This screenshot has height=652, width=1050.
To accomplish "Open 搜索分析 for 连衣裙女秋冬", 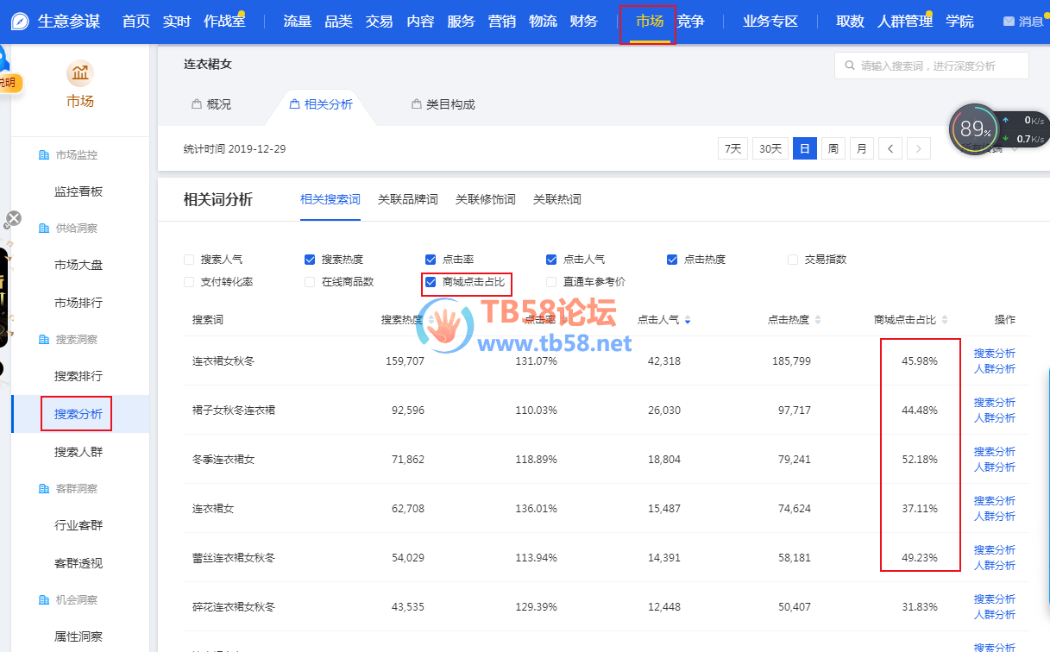I will [995, 354].
